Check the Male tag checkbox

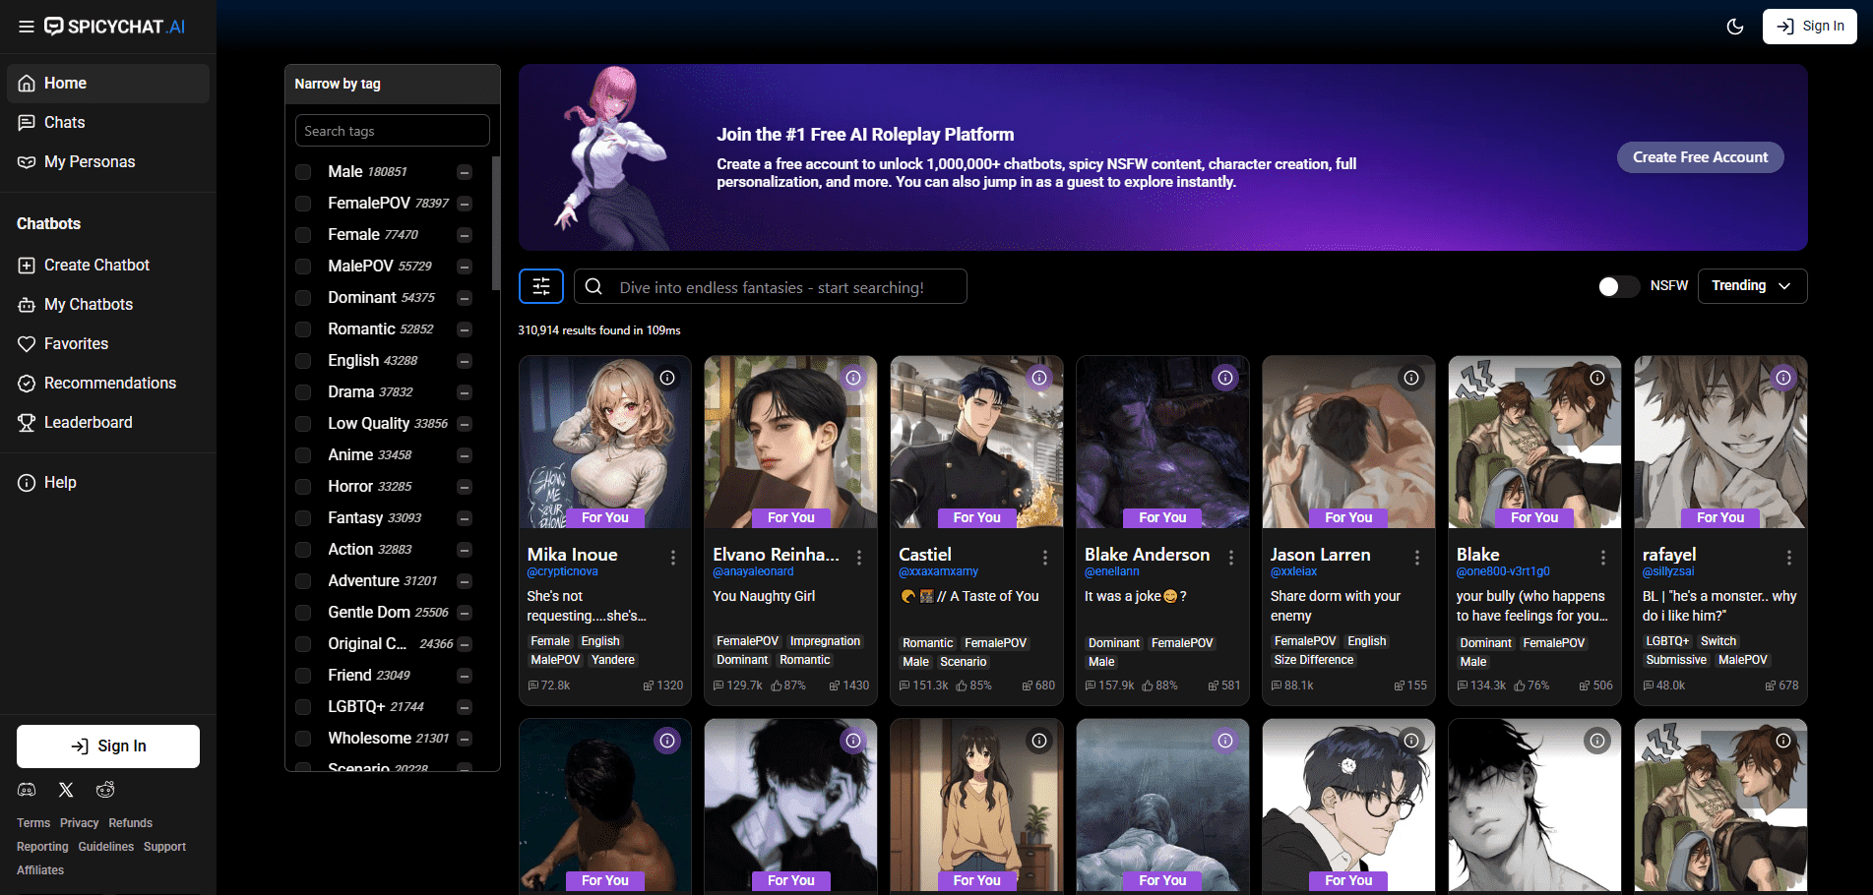click(x=304, y=172)
